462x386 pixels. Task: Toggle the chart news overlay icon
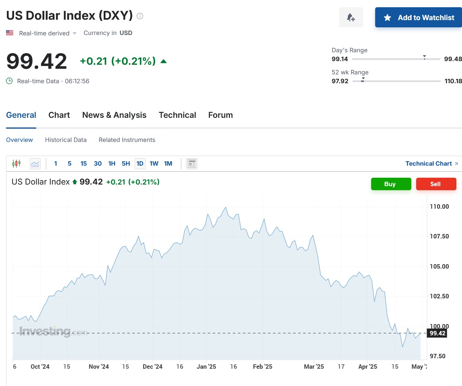pyautogui.click(x=192, y=164)
